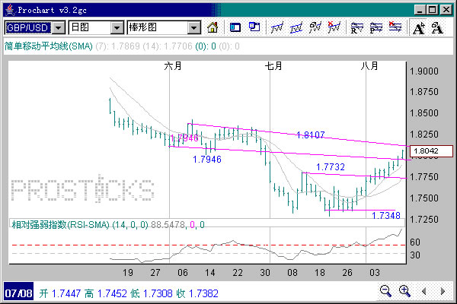Click the 07/08 date box
This screenshot has width=457, height=304.
pos(18,293)
